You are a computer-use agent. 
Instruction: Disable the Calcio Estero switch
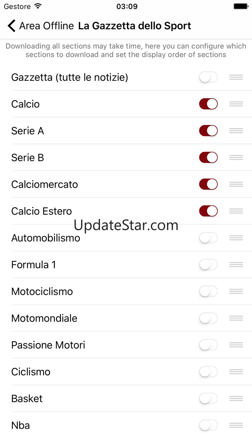[208, 211]
